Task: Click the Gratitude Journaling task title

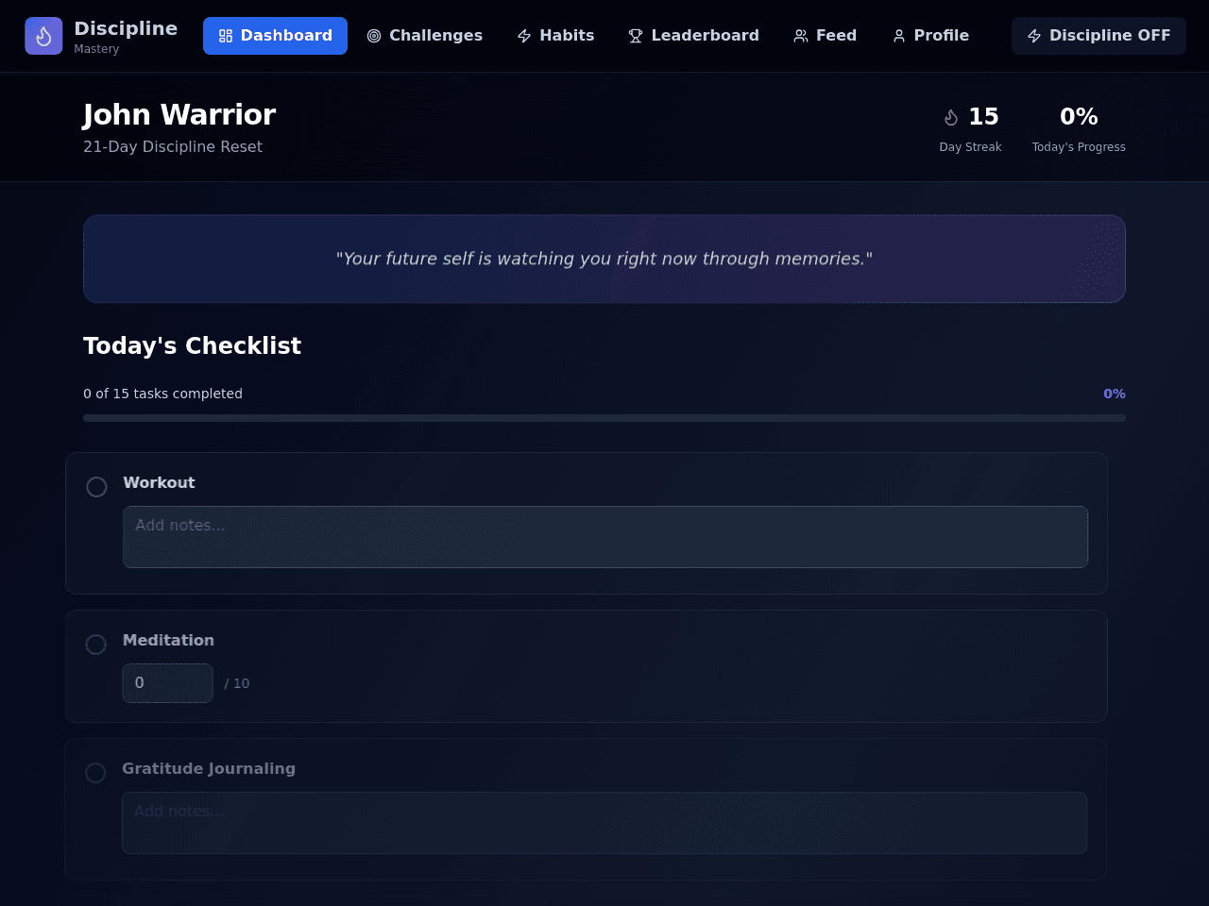Action: tap(209, 768)
